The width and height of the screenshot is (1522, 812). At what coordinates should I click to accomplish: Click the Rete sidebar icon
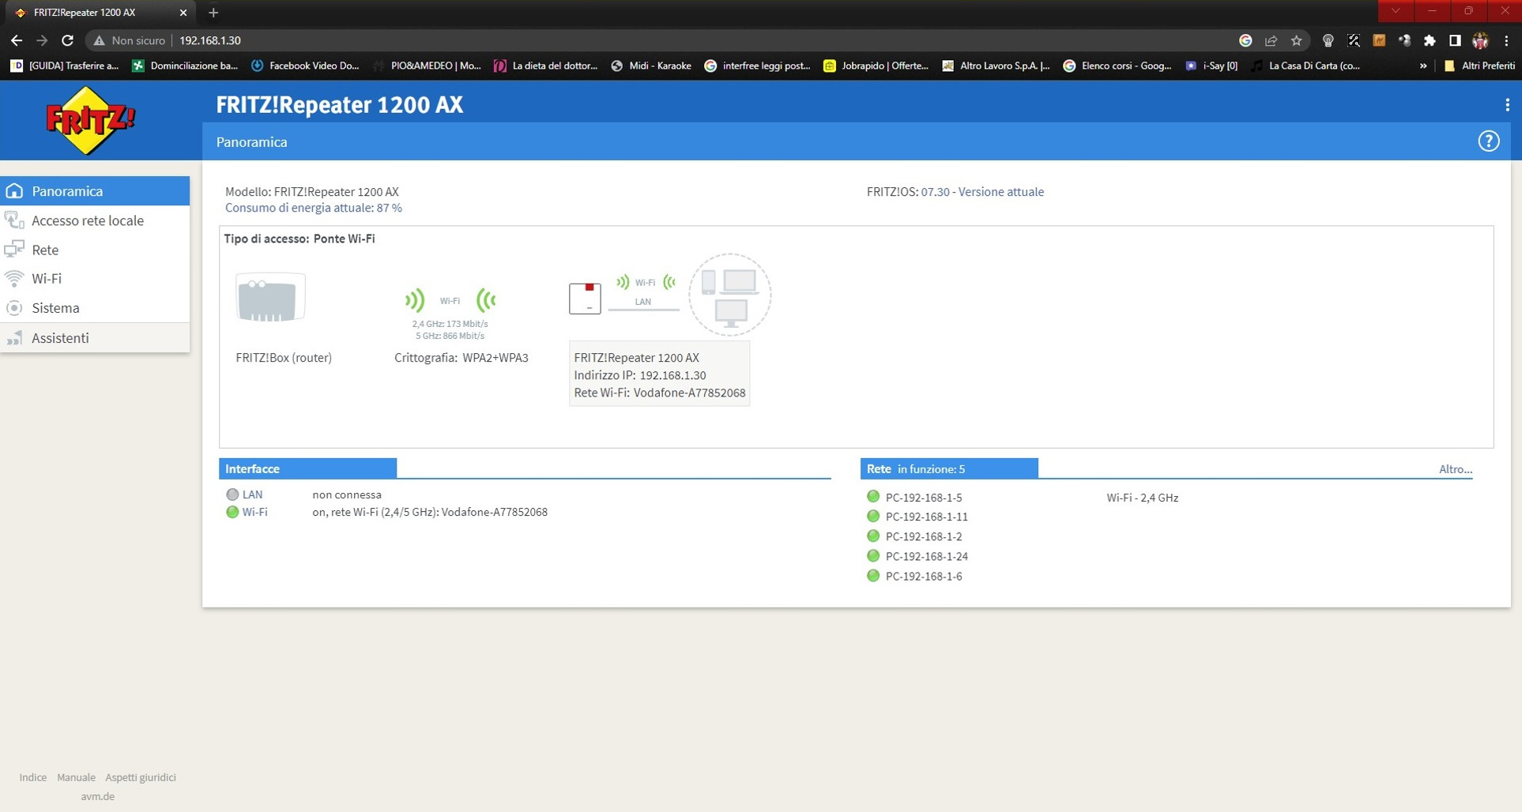14,250
